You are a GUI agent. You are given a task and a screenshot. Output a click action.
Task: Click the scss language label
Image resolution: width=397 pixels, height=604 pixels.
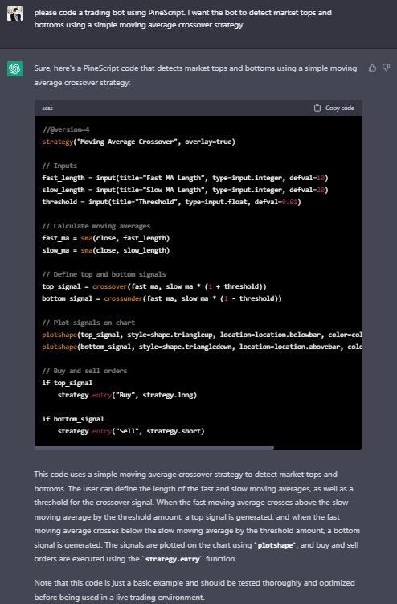point(47,108)
